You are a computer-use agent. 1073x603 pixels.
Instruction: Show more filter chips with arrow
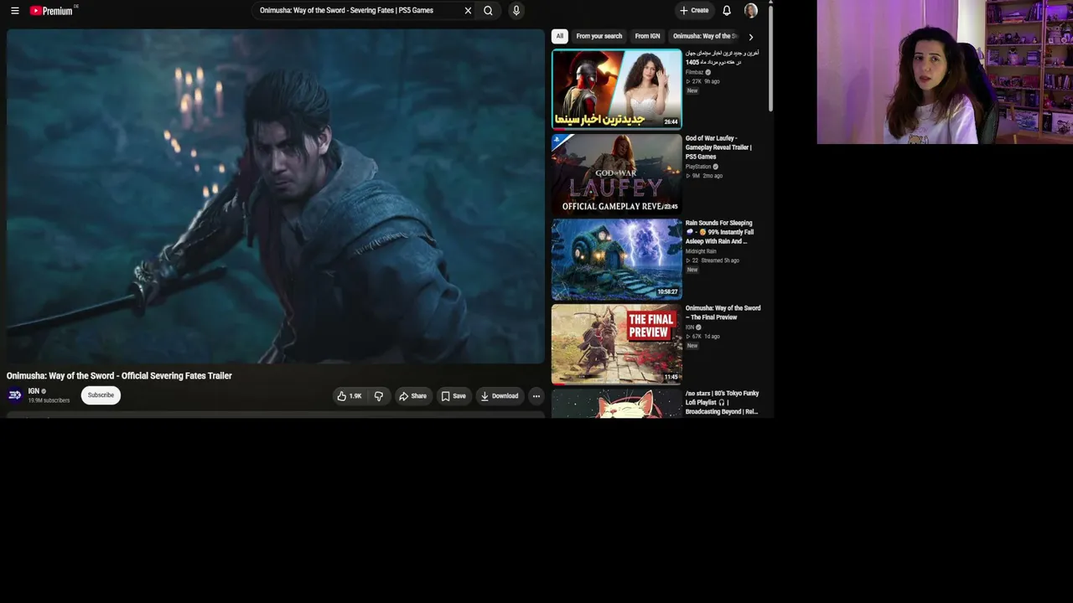[750, 37]
